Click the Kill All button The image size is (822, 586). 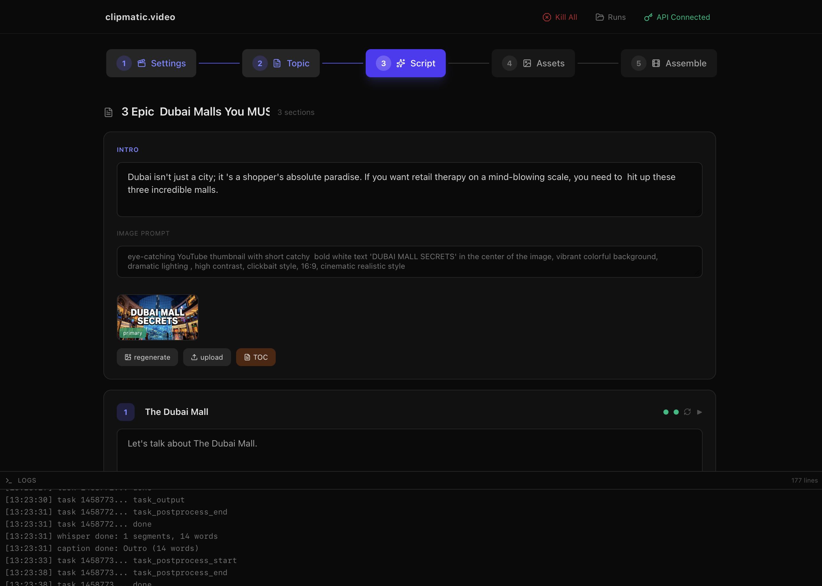pyautogui.click(x=560, y=17)
